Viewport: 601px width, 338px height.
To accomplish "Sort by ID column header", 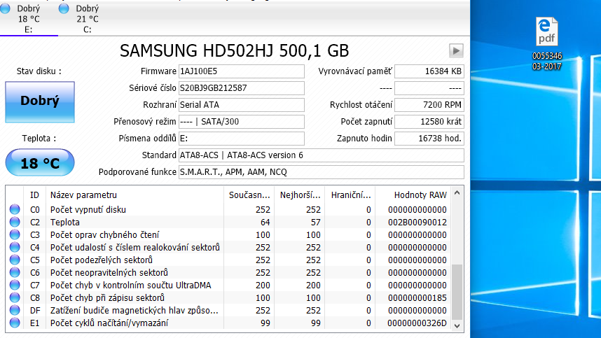I will click(35, 195).
